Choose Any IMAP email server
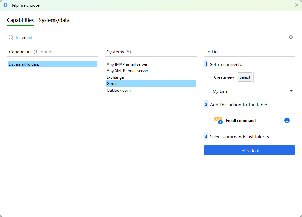Image resolution: width=302 pixels, height=217 pixels. click(x=127, y=64)
